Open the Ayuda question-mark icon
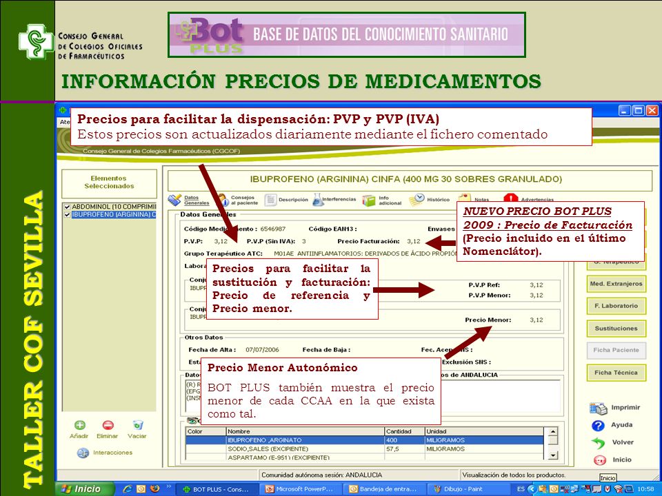Screen dimensions: 662x496 [x=599, y=426]
